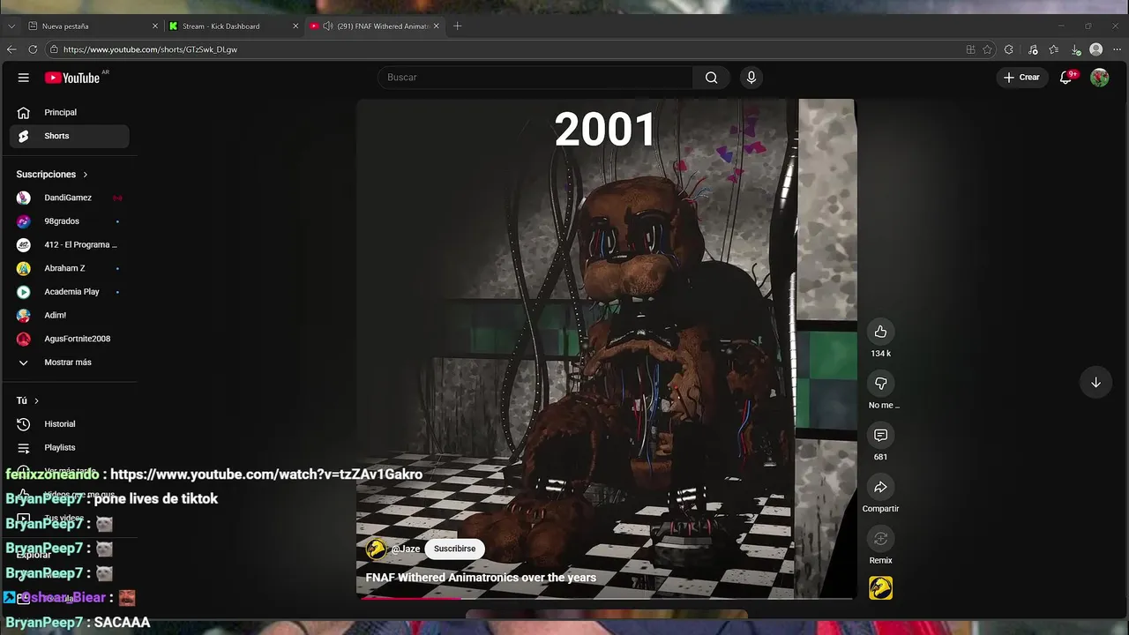Expand Suscripciones with its chevron
1129x635 pixels.
click(x=85, y=175)
